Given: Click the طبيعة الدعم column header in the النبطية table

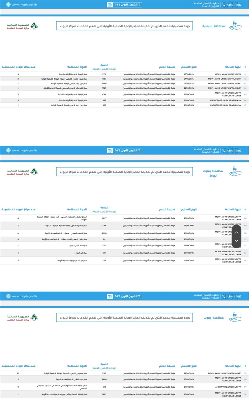Looking at the screenshot, I should click(x=167, y=67).
